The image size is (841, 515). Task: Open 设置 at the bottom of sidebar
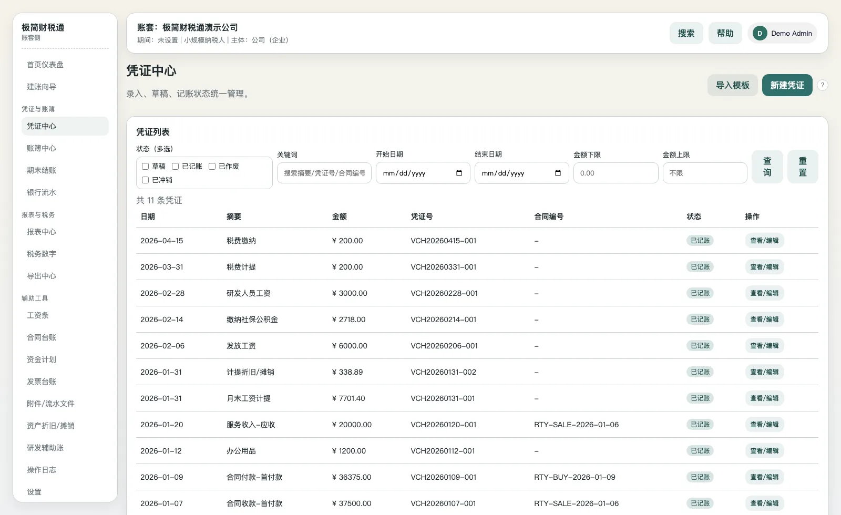34,492
